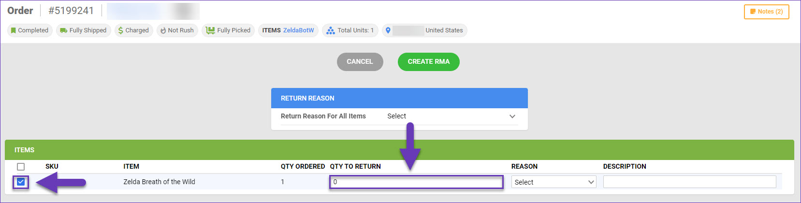Click the Total Units dots icon

[331, 30]
